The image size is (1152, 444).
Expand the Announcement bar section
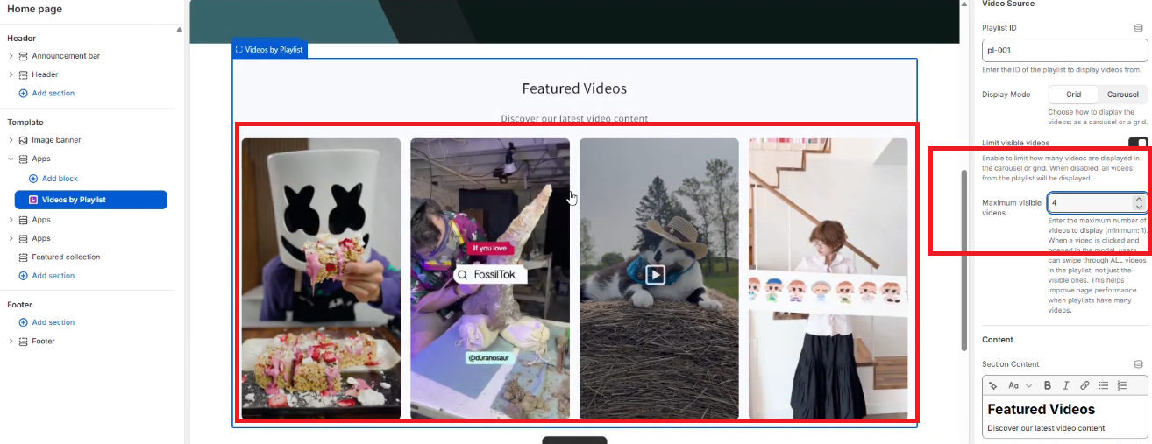[11, 56]
